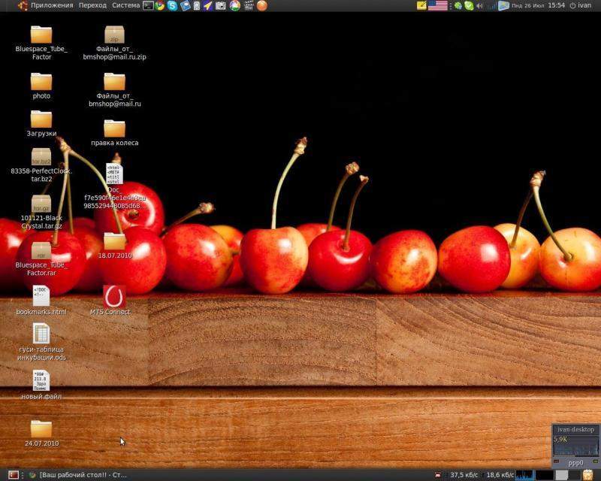The height and width of the screenshot is (481, 601).
Task: Click the orange ball launcher icon
Action: 261,5
